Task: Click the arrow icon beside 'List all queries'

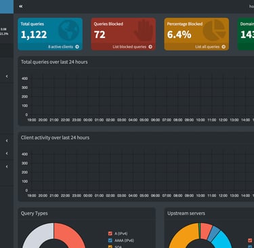Action: tap(224, 47)
